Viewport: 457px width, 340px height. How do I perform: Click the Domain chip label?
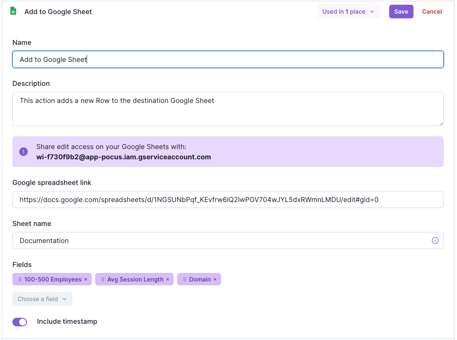tap(200, 279)
